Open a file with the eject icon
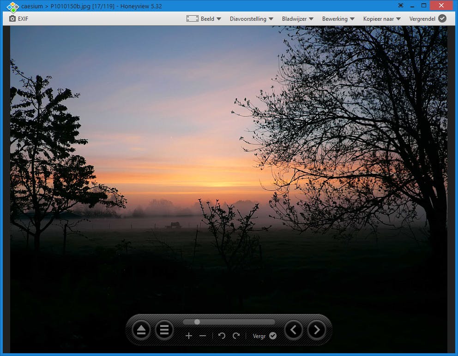 (x=141, y=330)
